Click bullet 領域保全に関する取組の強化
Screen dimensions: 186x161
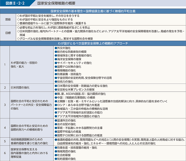pos(73,55)
